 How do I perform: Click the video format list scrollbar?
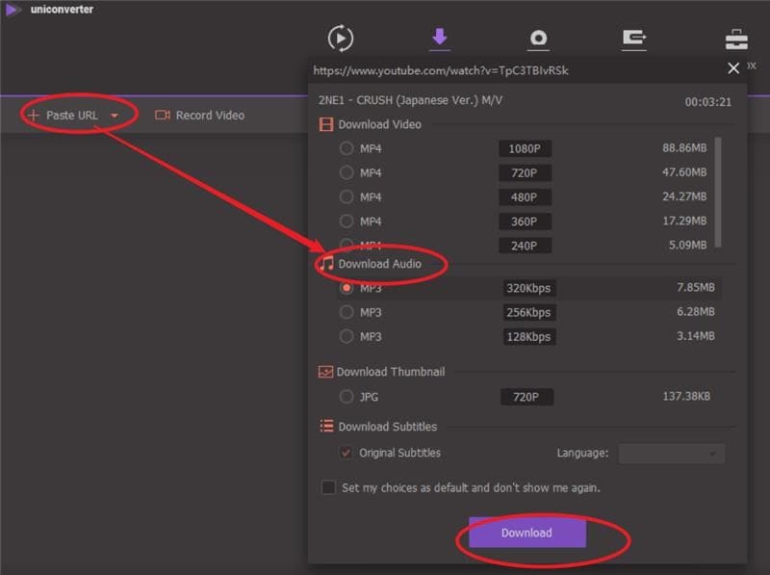pos(718,193)
